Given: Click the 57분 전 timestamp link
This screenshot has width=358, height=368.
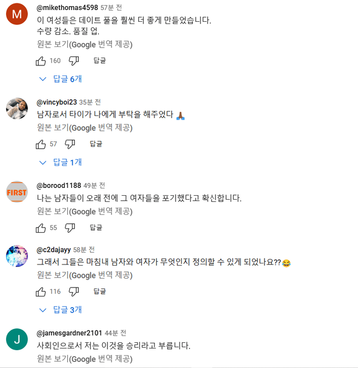Looking at the screenshot, I should pos(112,8).
